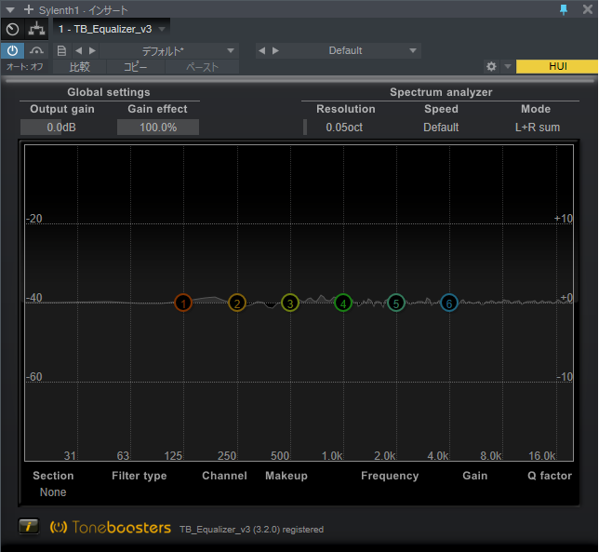
Task: Go to next preset beside デフォルト
Action: tap(92, 50)
